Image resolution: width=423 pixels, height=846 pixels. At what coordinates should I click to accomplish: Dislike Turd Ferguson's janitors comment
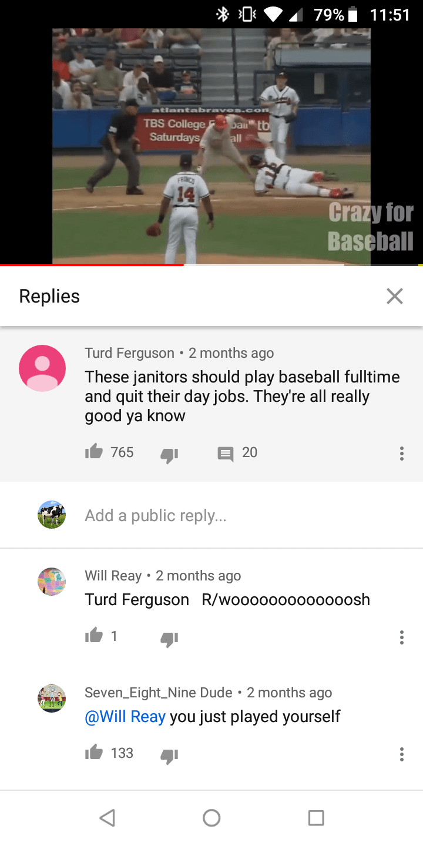(169, 454)
